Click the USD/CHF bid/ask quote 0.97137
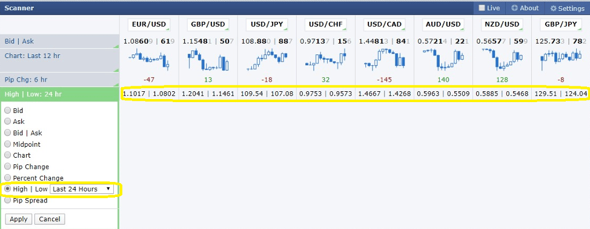This screenshot has width=590, height=229. coord(325,41)
